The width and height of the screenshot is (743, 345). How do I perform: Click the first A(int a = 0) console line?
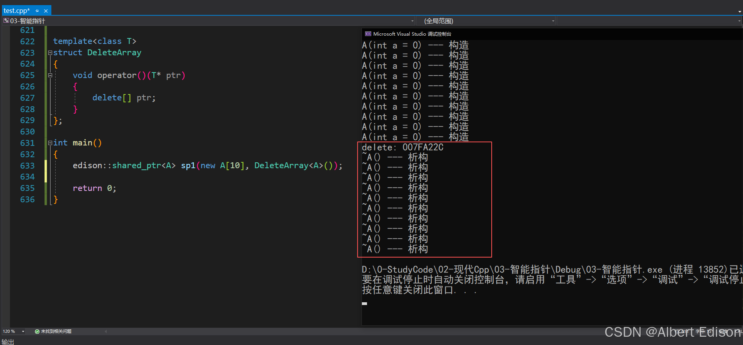(415, 45)
